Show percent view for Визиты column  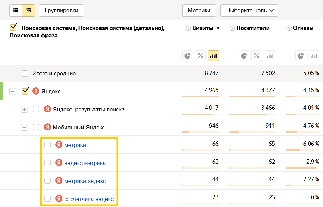tap(200, 56)
